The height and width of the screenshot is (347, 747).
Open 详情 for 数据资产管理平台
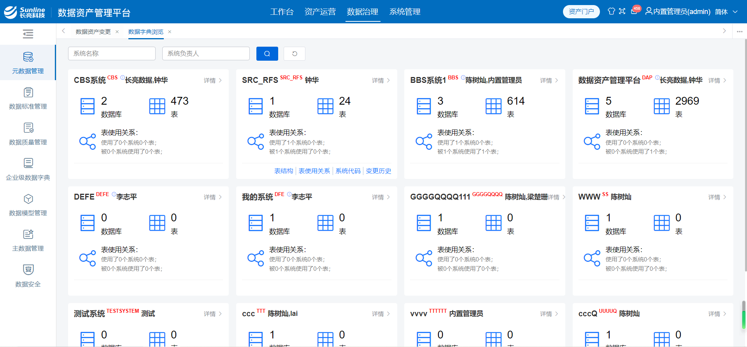pos(717,81)
